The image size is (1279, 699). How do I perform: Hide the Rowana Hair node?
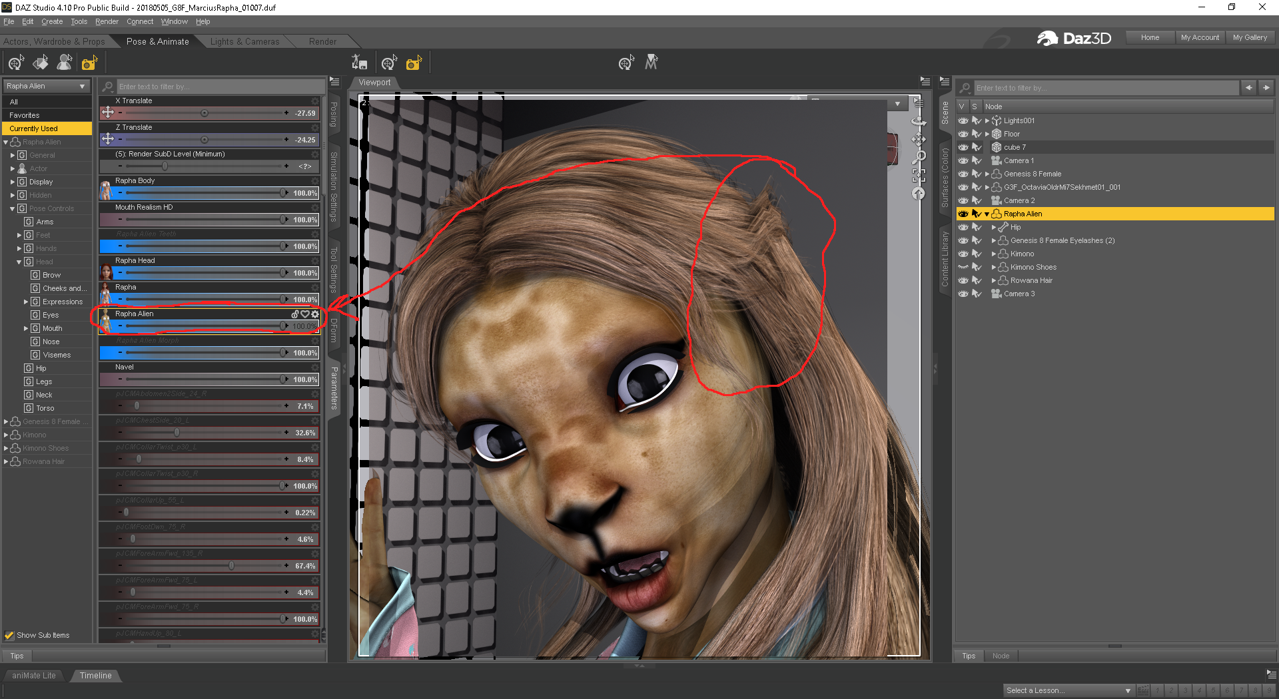(x=963, y=280)
